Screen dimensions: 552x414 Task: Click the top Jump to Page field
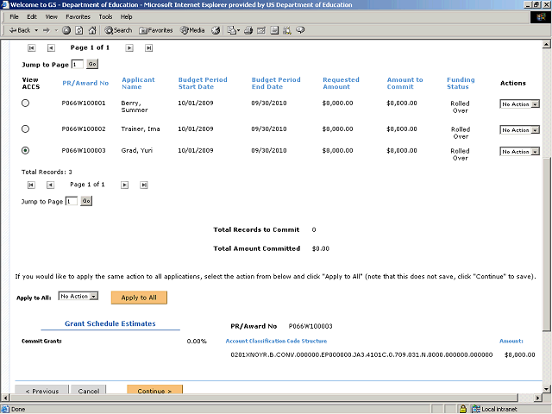(77, 64)
